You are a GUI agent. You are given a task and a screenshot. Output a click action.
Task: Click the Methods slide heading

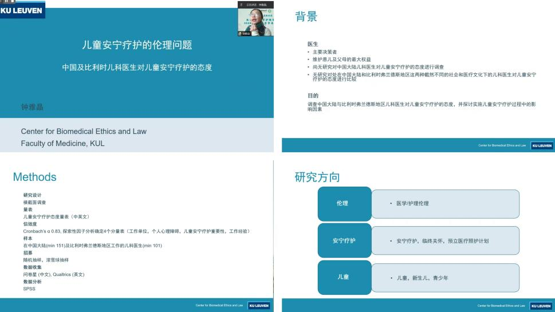click(34, 177)
